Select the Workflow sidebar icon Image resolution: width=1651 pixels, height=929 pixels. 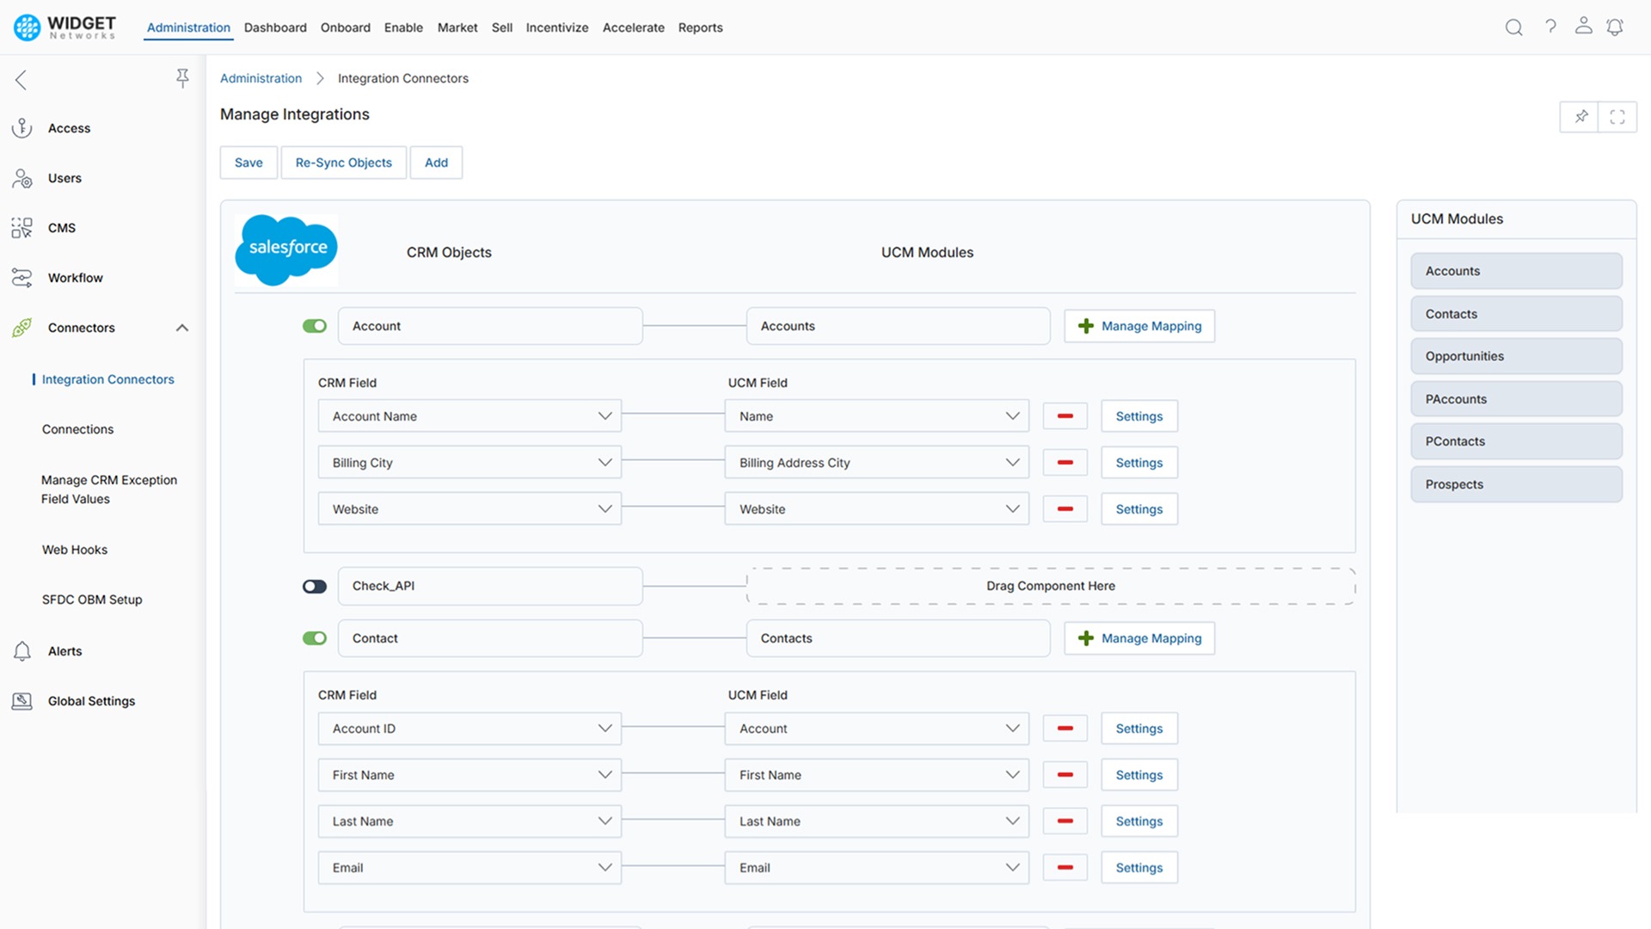(21, 277)
